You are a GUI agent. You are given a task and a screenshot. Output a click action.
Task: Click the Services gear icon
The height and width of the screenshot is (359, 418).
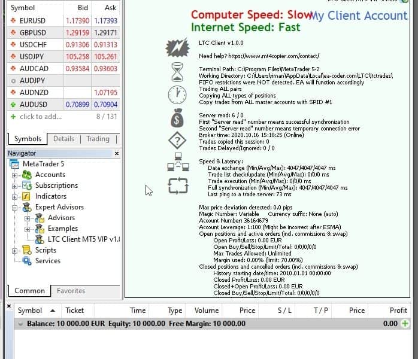27,261
